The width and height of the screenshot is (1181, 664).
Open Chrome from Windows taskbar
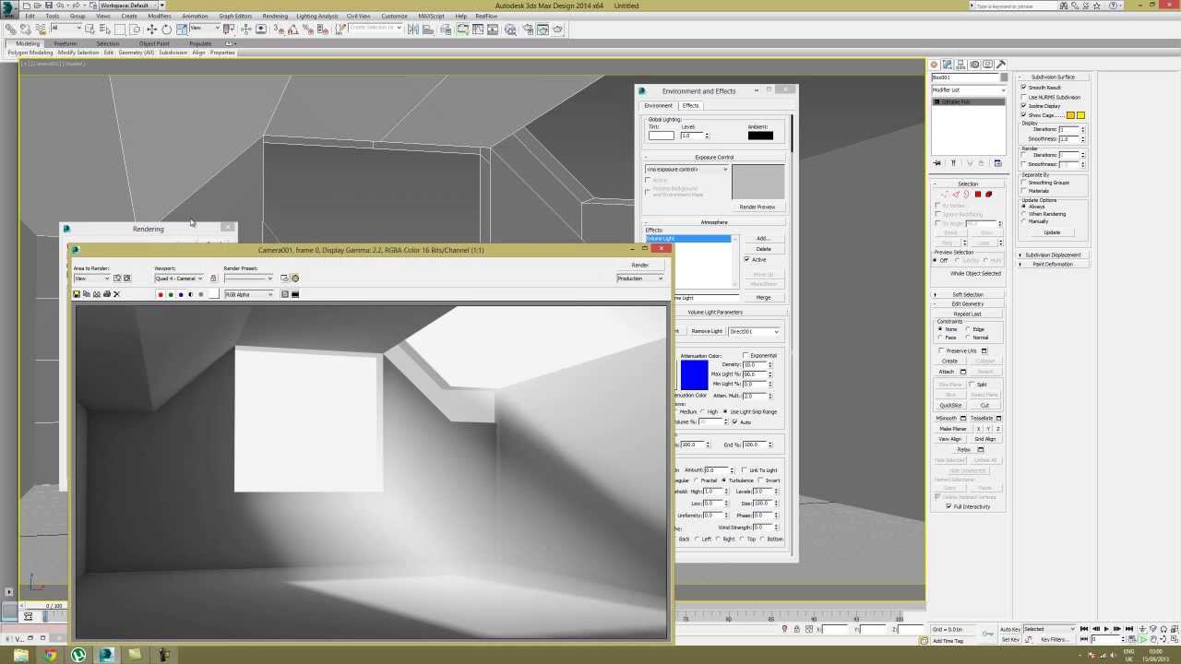coord(50,655)
